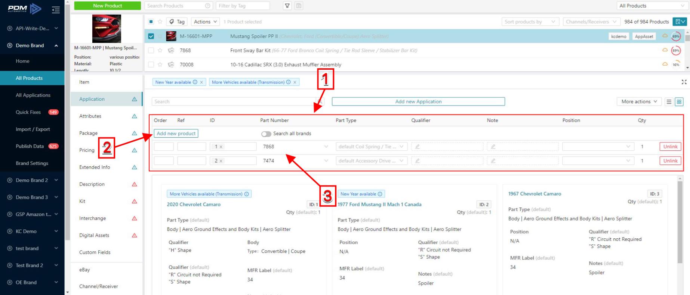Viewport: 690px width, 295px height.
Task: Open the Channels/Receivers dropdown
Action: click(x=592, y=22)
